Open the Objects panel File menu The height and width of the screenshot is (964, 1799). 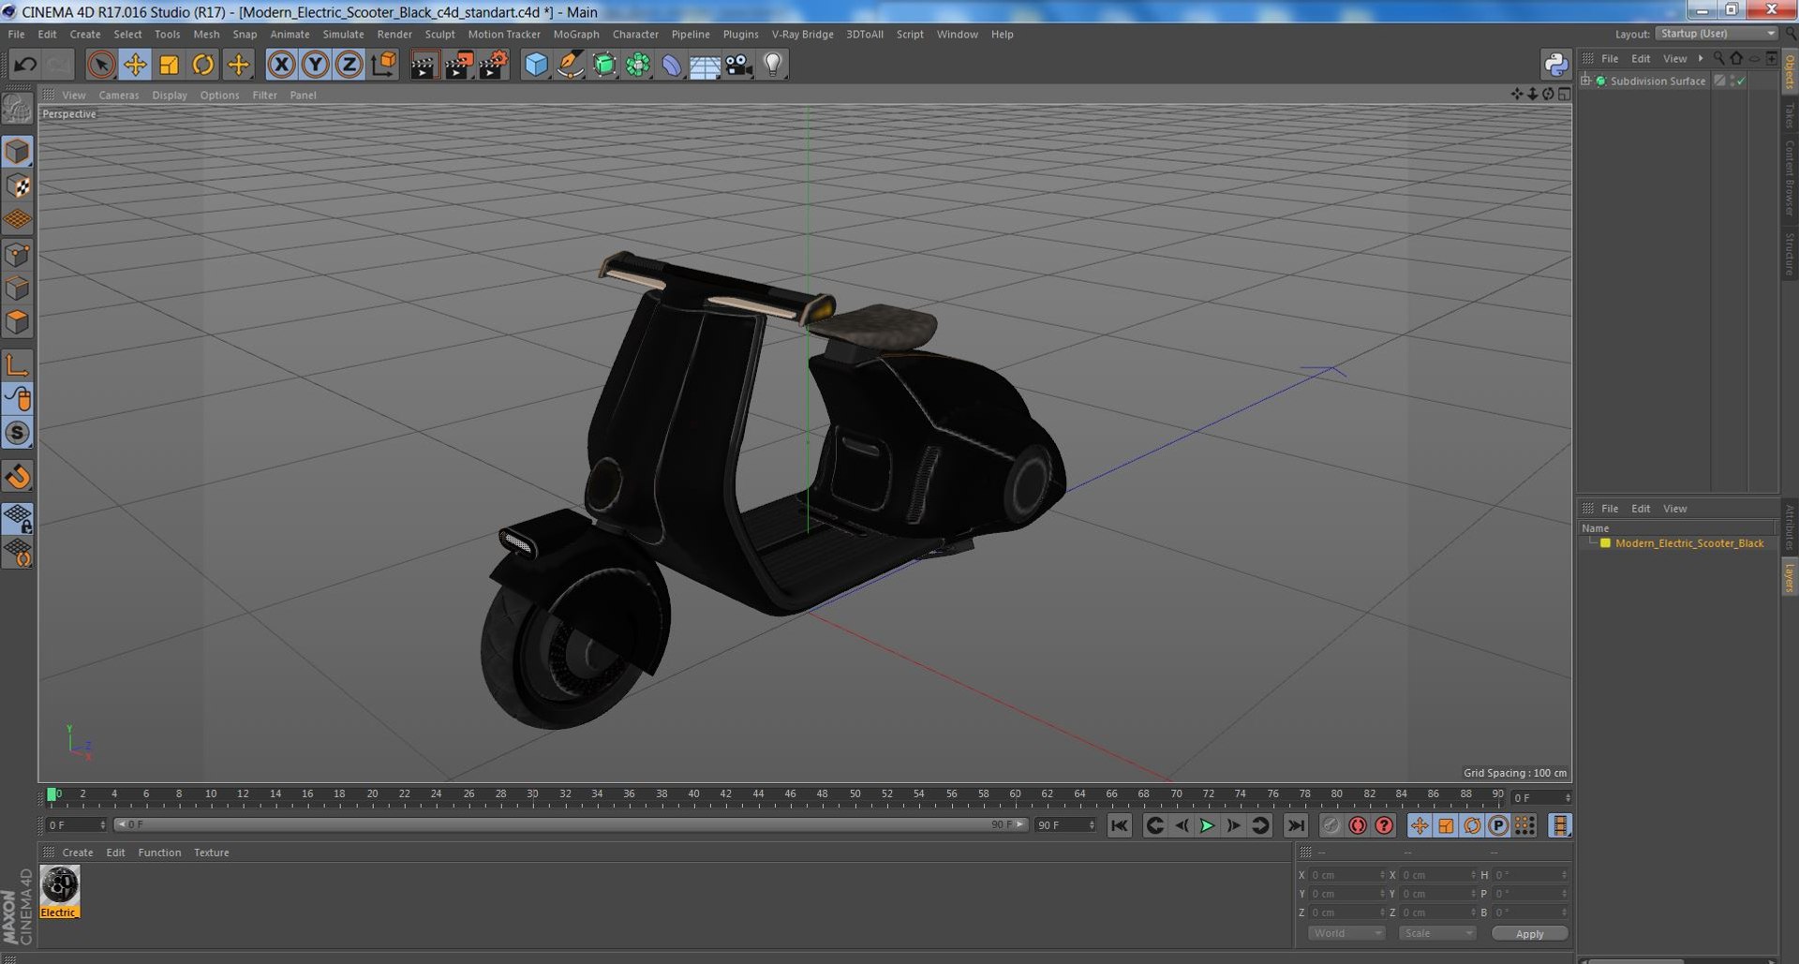click(1609, 58)
